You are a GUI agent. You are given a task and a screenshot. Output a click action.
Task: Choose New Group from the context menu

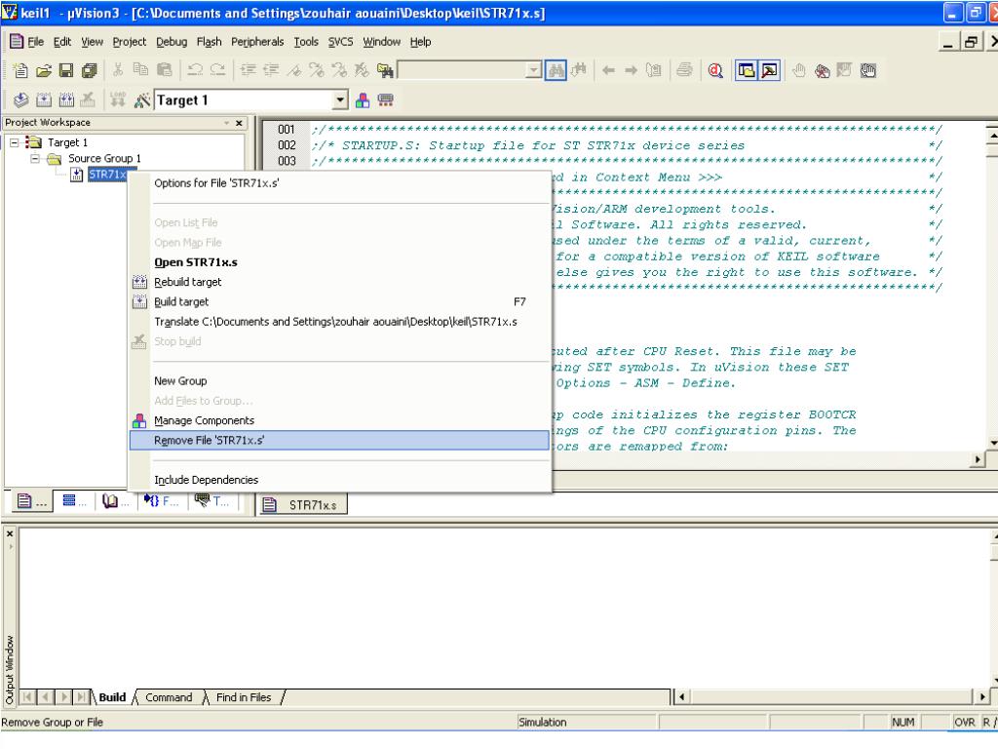339,381
